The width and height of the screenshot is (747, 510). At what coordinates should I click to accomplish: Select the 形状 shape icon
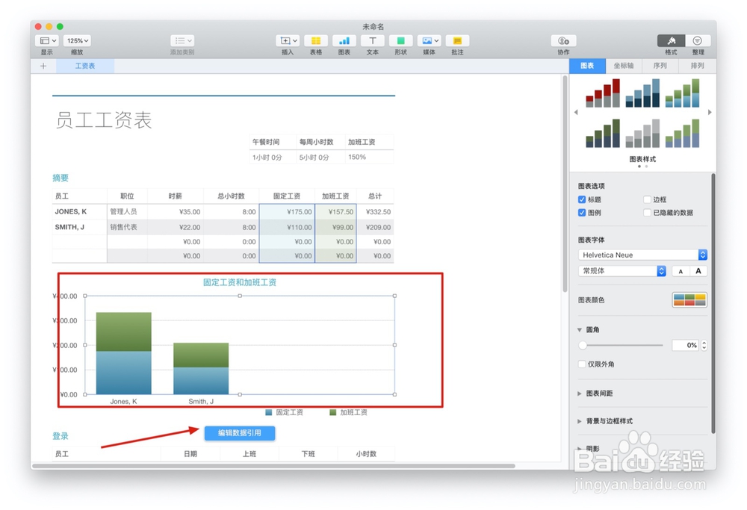pos(400,41)
